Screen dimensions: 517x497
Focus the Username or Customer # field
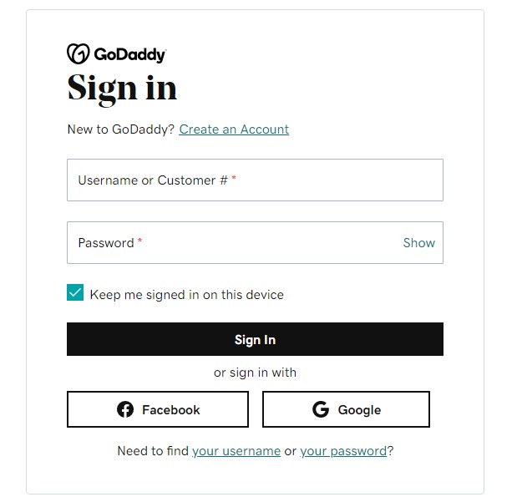click(256, 180)
